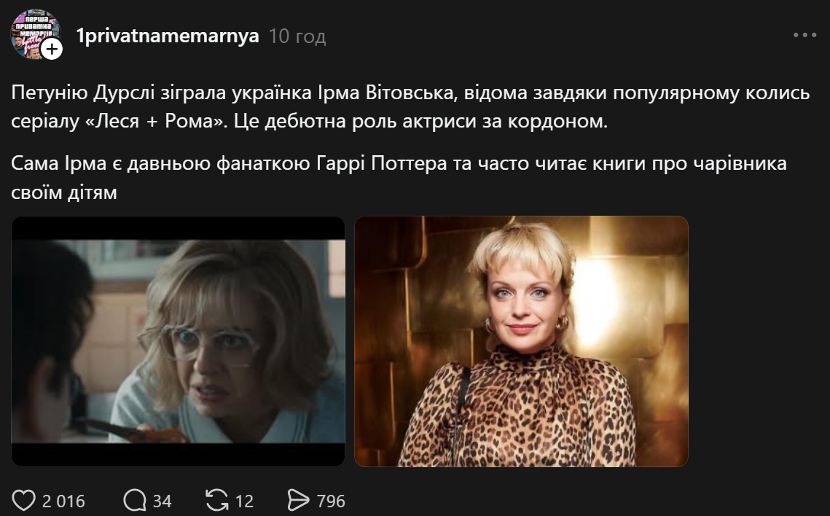Open comments via the speech bubble icon

135,500
